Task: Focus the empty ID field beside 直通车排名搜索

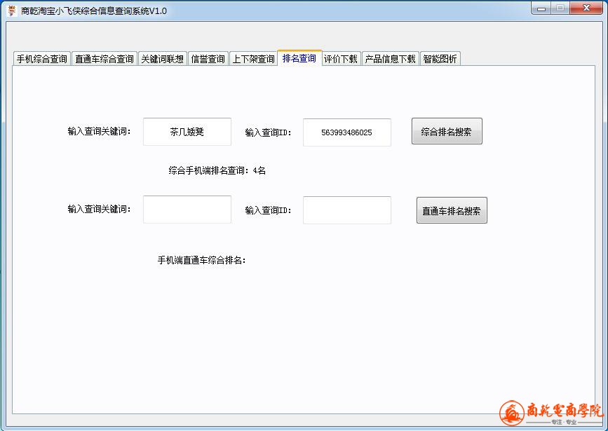Action: [347, 210]
